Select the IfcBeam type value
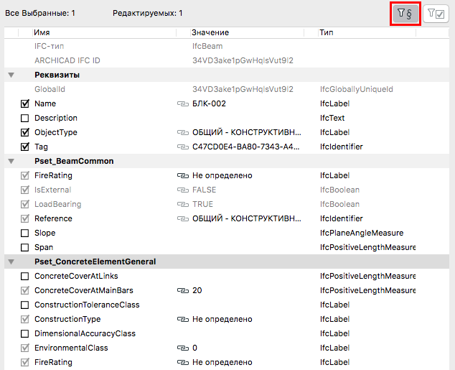The image size is (455, 370). point(207,46)
